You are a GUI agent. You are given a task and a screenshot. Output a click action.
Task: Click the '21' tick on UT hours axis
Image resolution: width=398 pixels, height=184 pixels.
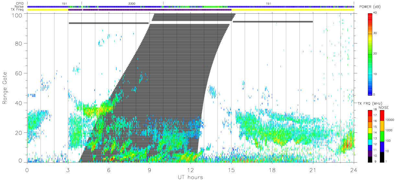313,170
